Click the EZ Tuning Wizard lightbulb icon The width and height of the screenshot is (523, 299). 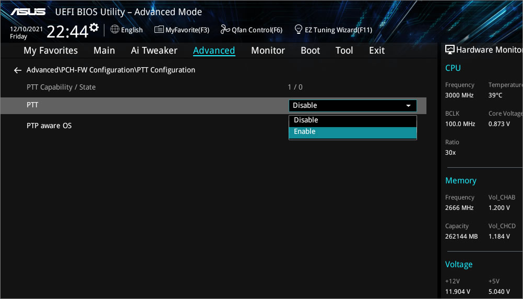(299, 29)
